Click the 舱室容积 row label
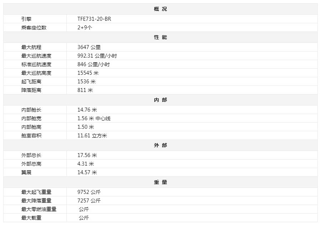This screenshot has height=225, width=321. [31, 136]
